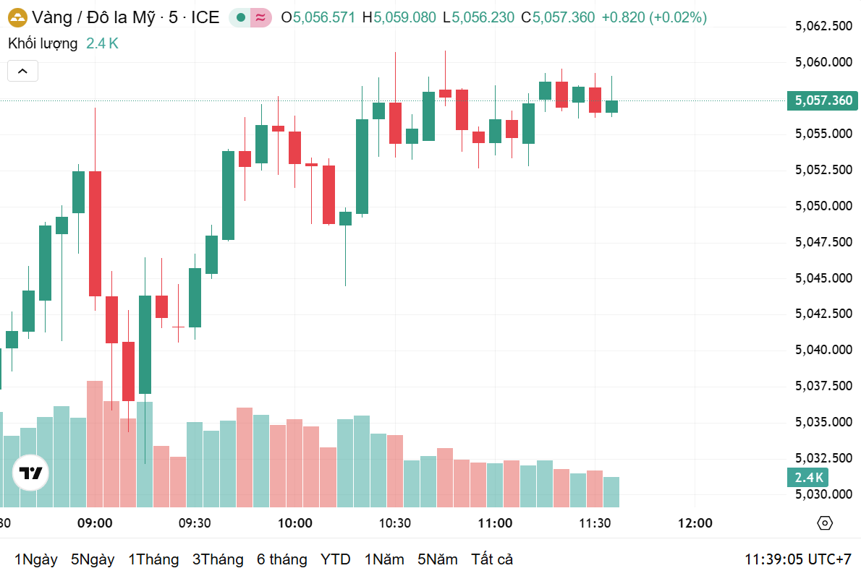861x576 pixels.
Task: Show the Tất cả full range
Action: (492, 559)
